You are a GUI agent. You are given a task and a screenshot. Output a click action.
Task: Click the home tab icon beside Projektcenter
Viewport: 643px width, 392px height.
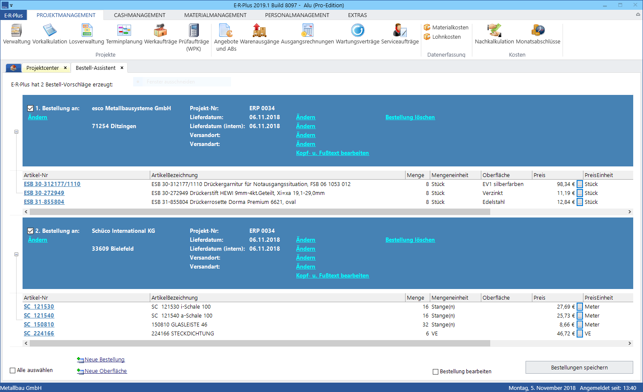(13, 68)
